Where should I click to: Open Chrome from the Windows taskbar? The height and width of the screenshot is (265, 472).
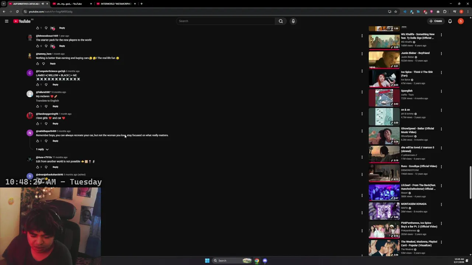257,261
